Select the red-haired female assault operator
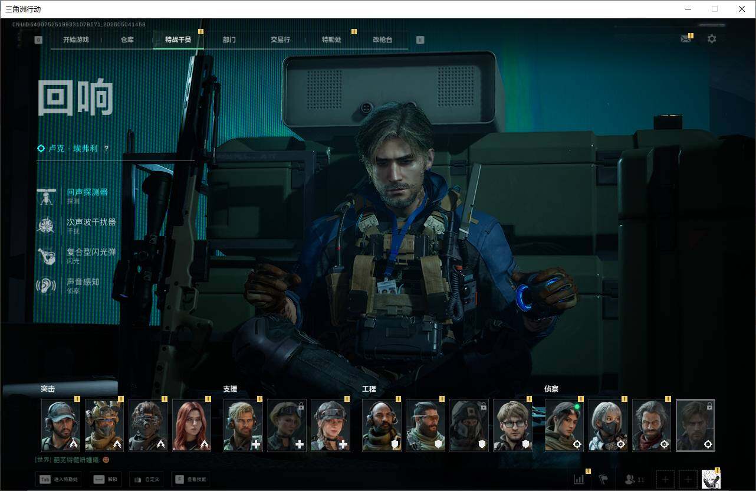This screenshot has height=491, width=756. 192,425
